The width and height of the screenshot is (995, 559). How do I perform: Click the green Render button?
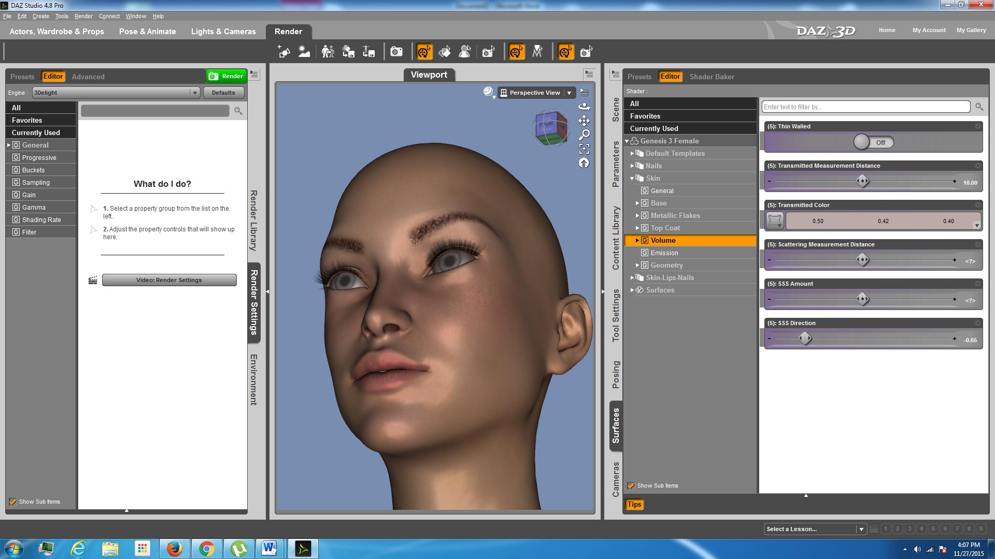pyautogui.click(x=226, y=76)
